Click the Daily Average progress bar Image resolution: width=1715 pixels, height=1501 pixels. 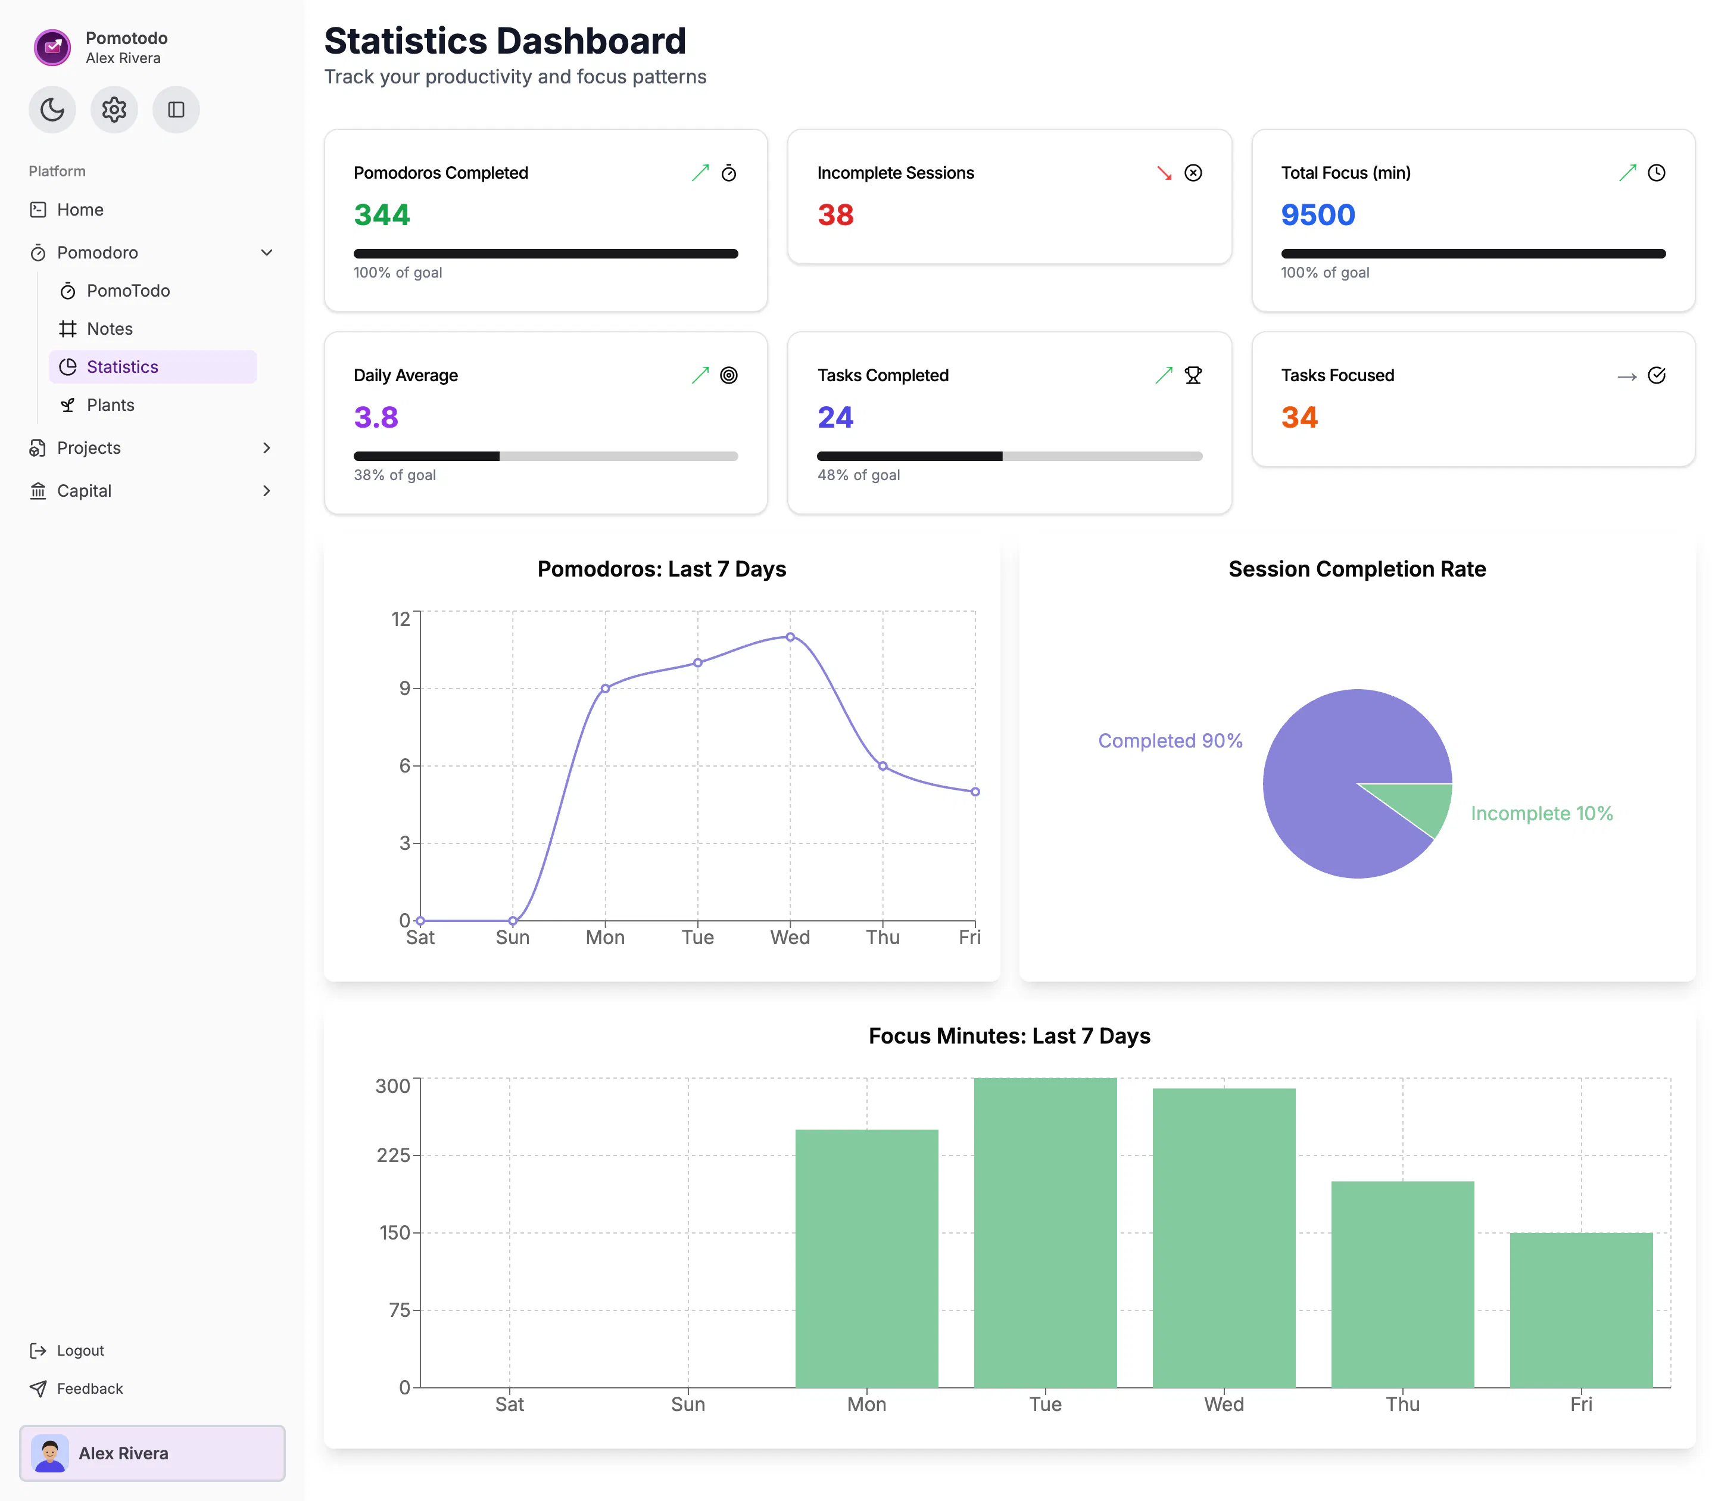546,456
